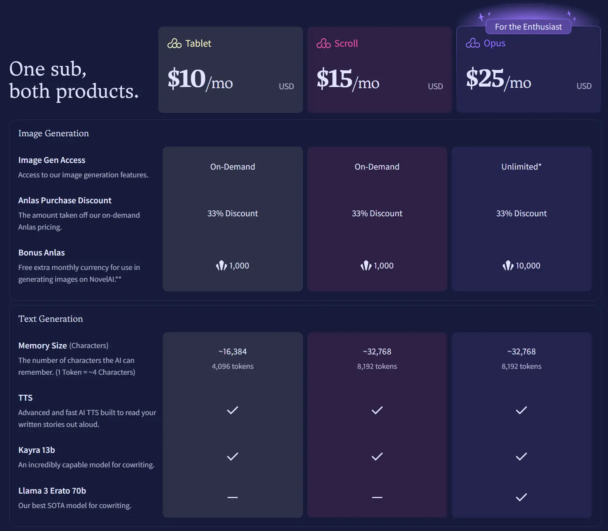Click the Kayra 13b checkmark under Opus
The width and height of the screenshot is (608, 531).
click(521, 457)
